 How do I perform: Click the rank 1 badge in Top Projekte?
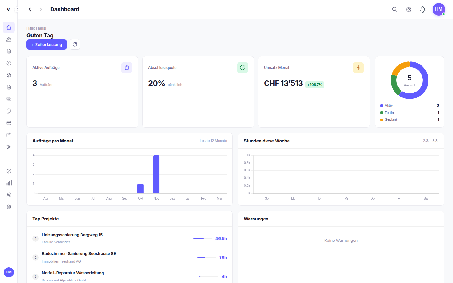(x=36, y=239)
